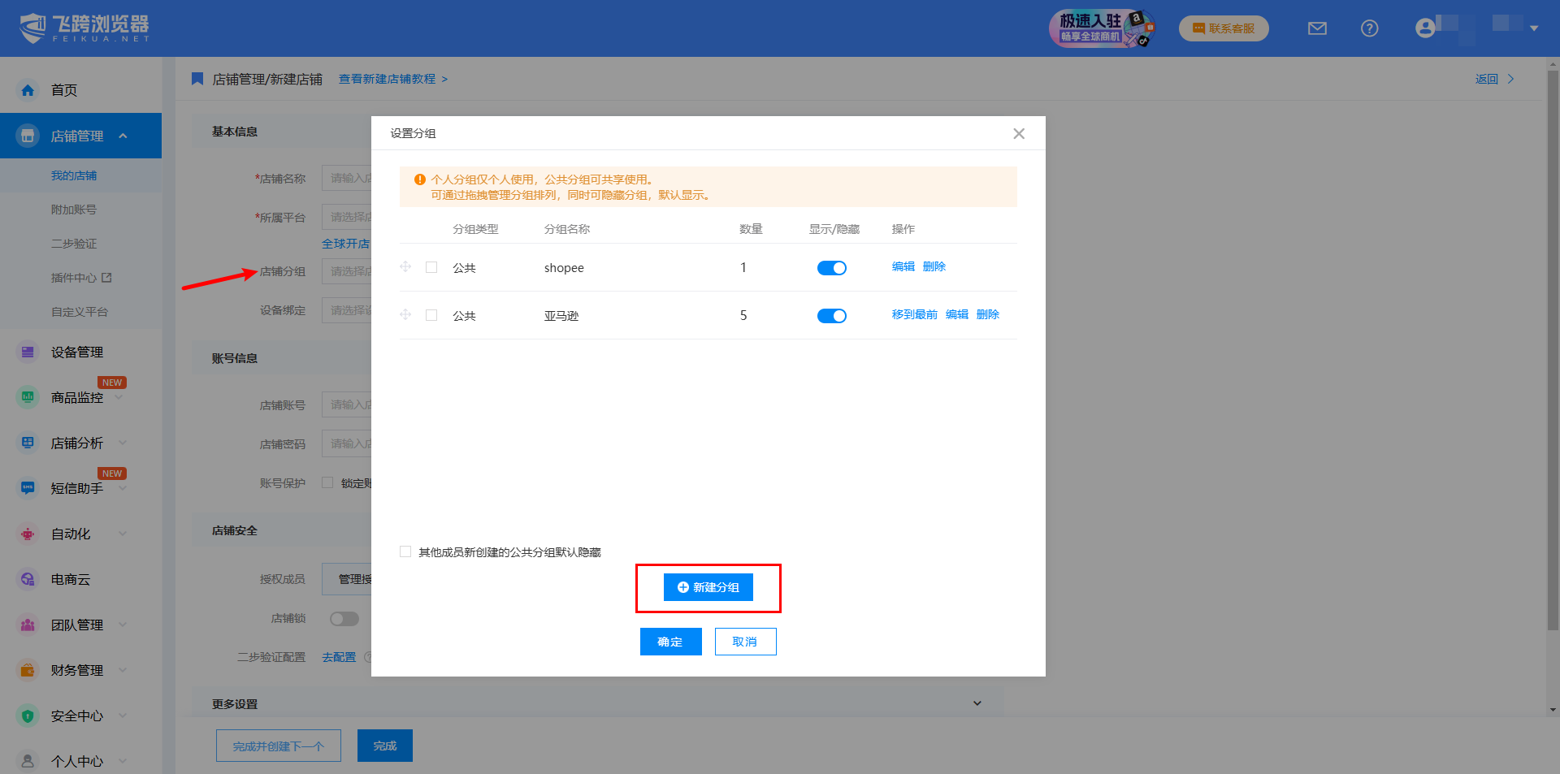Click 移到最前 for 亚马逊 group

click(914, 314)
